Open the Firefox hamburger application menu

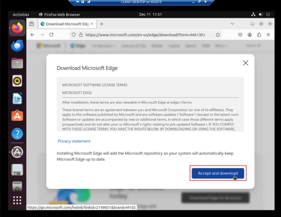tap(268, 35)
